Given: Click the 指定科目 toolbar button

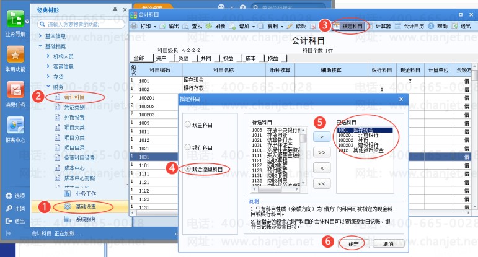Looking at the screenshot, I should [x=350, y=27].
